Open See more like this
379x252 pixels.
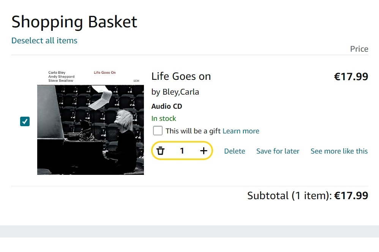tap(339, 151)
